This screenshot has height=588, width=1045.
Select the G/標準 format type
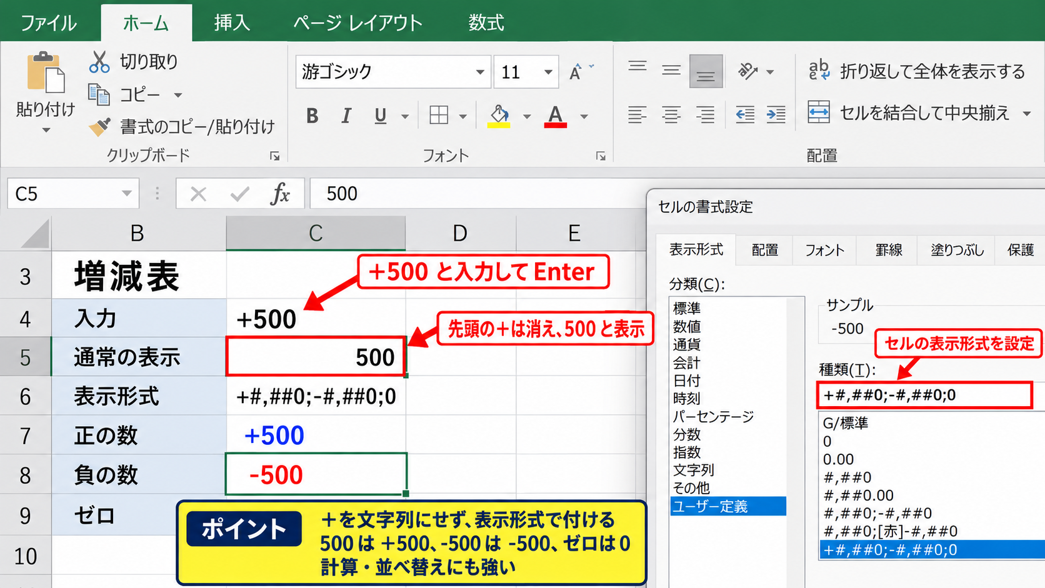[x=846, y=423]
